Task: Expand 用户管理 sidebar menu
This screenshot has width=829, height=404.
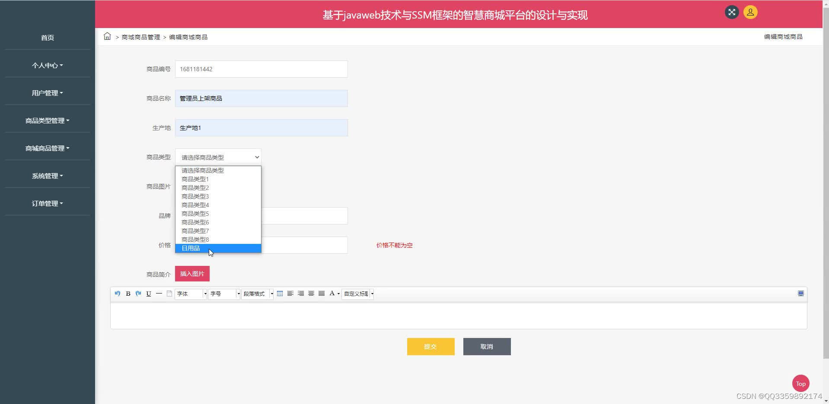Action: click(x=48, y=93)
